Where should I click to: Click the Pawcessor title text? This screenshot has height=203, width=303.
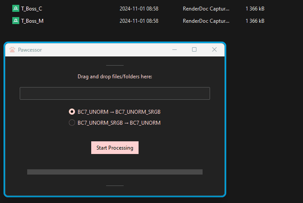(30, 50)
